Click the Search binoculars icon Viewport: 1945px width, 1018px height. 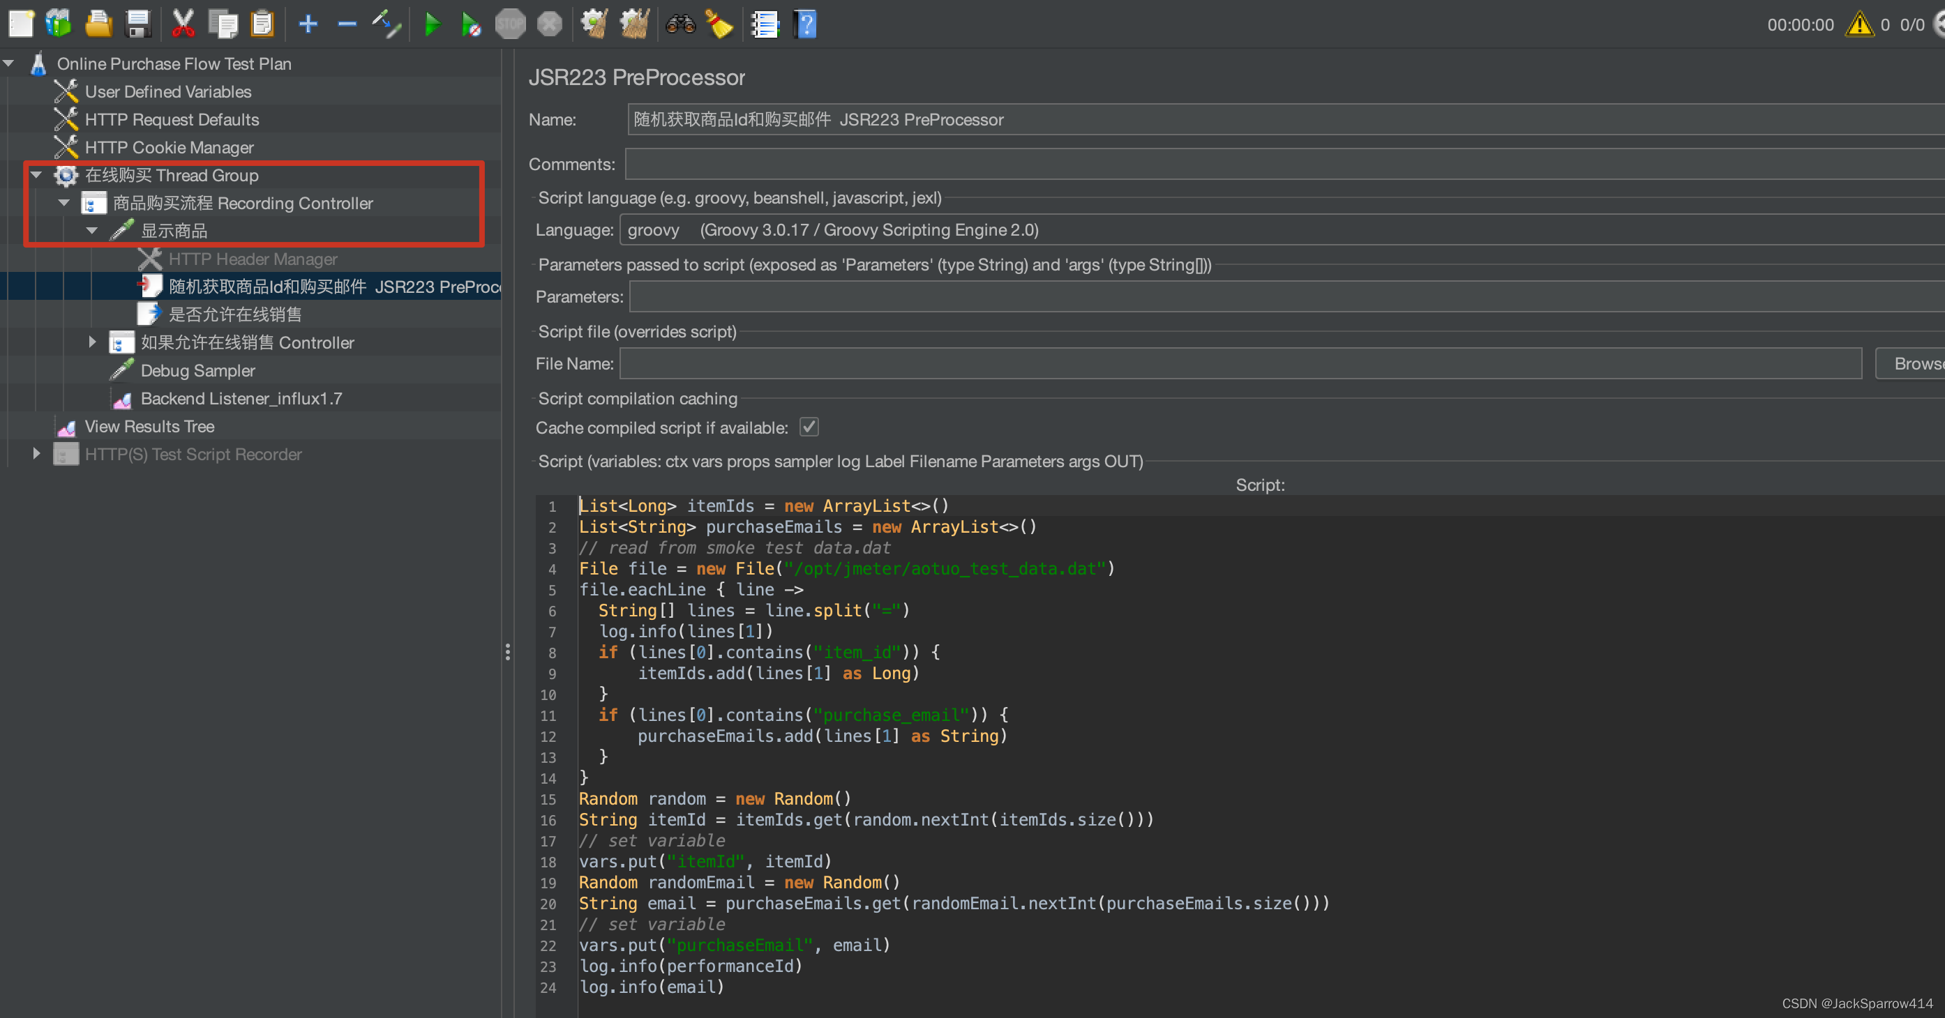(x=680, y=24)
